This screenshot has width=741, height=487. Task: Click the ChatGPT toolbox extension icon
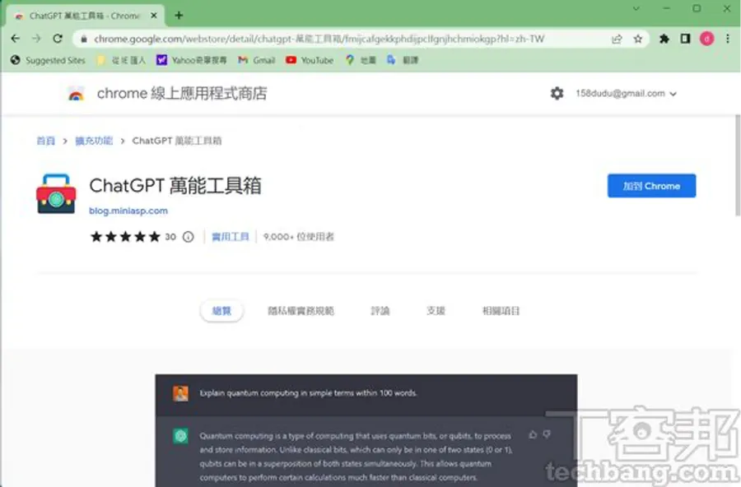tap(56, 193)
